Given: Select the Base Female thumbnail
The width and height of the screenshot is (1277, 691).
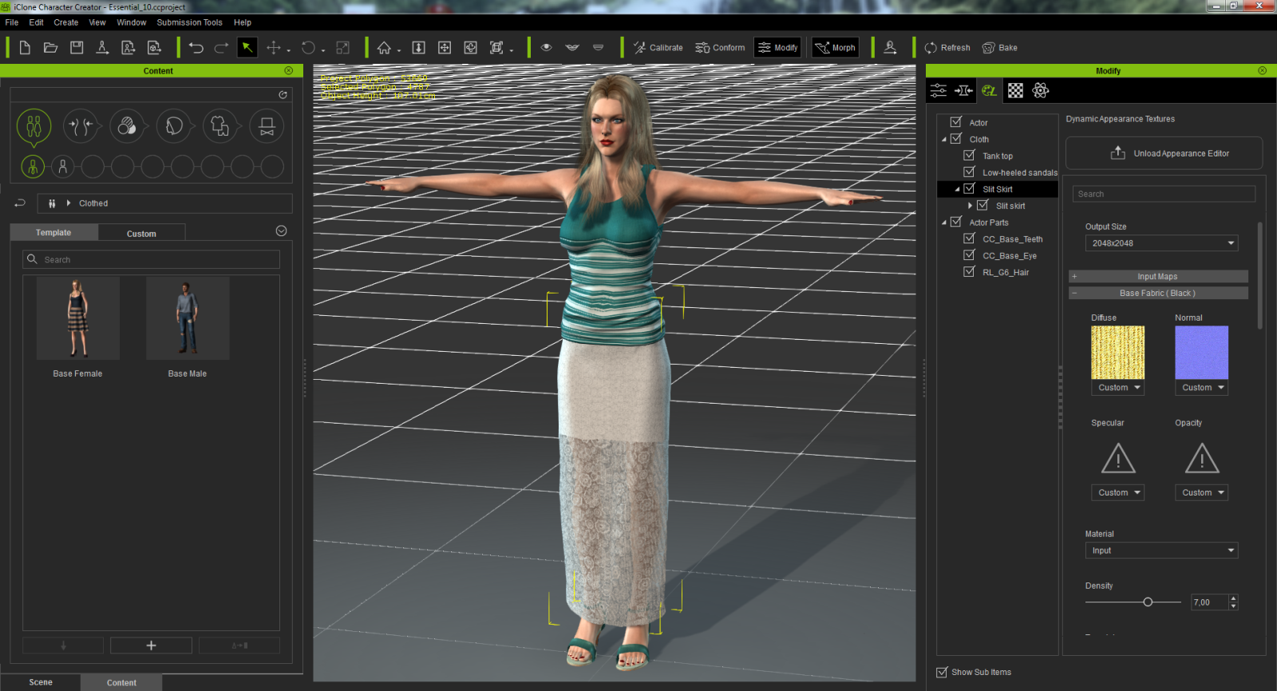Looking at the screenshot, I should coord(77,318).
